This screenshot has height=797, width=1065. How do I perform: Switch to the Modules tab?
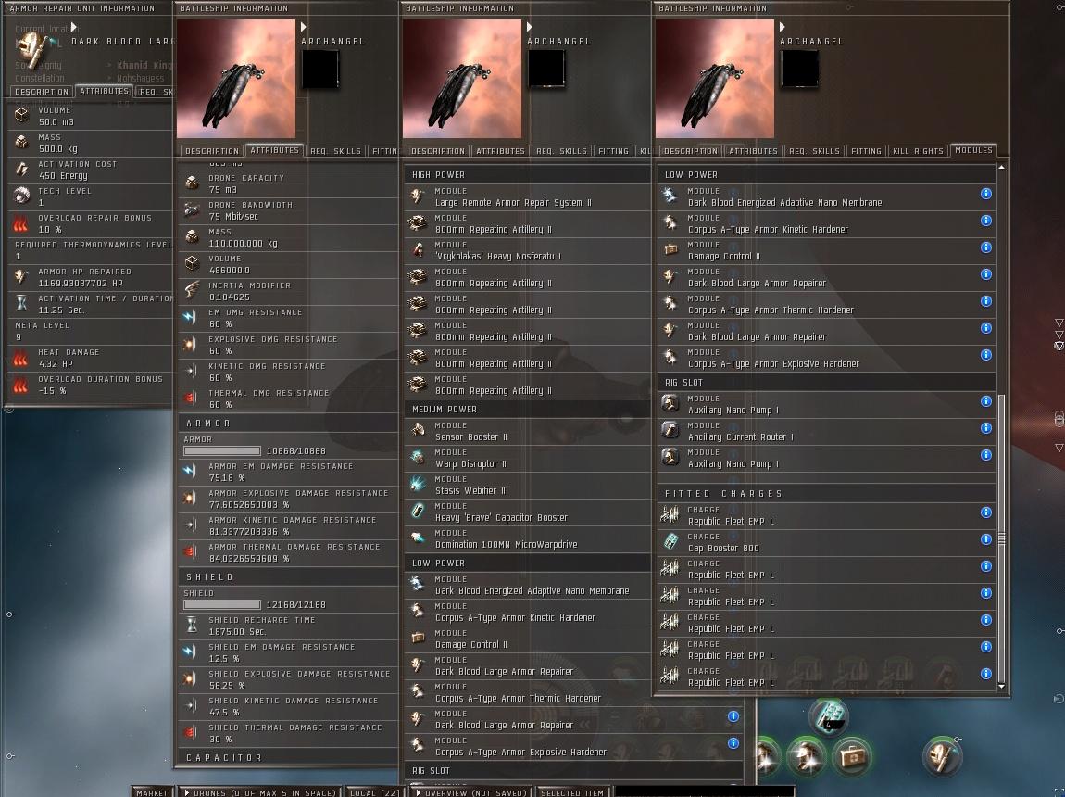click(x=973, y=150)
